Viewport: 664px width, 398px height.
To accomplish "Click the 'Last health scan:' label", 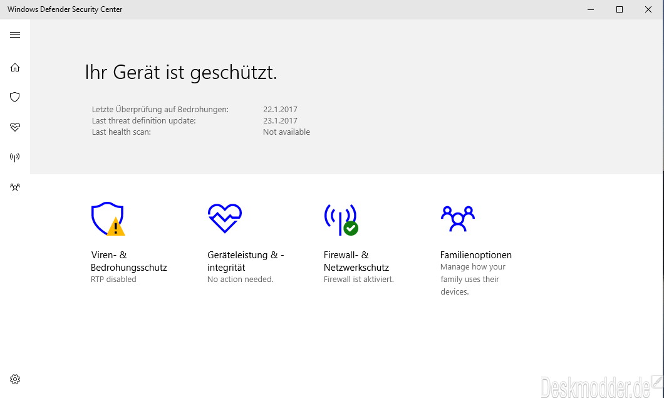I will [x=121, y=132].
